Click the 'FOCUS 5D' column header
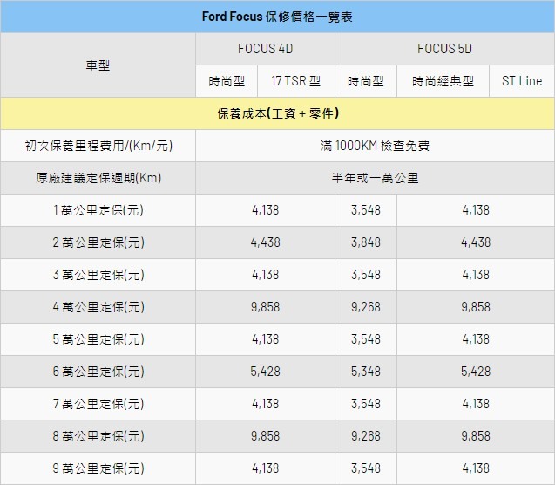The image size is (555, 485). (444, 49)
